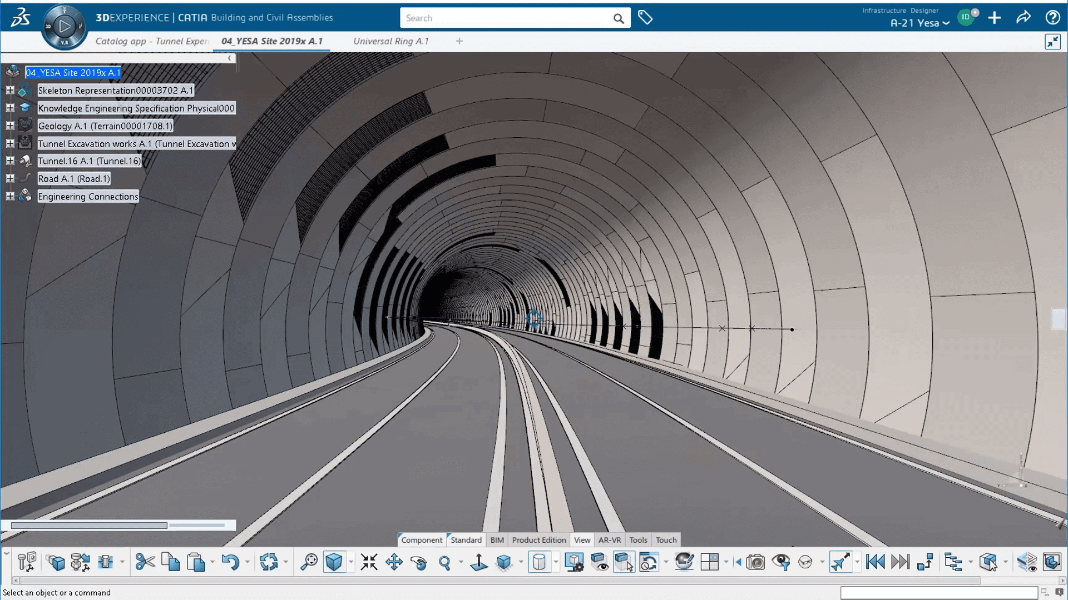Screen dimensions: 1068x600
Task: Click the tags icon beside search
Action: 645,18
